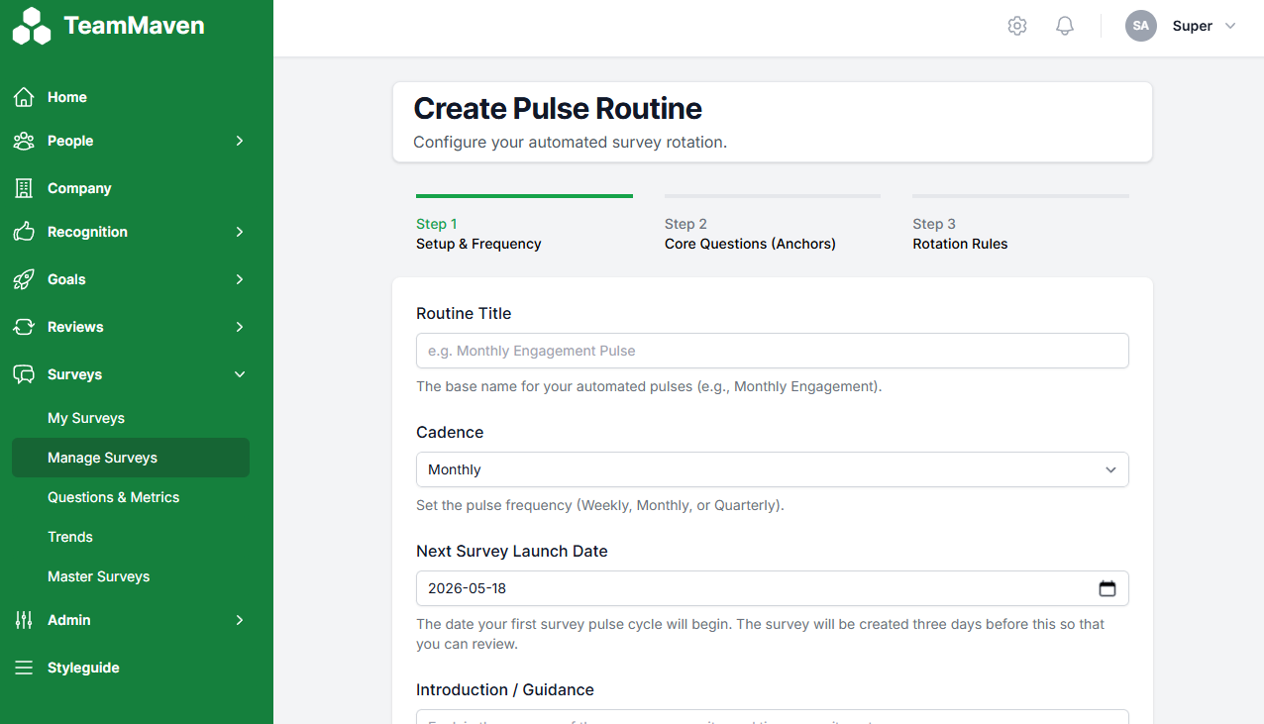
Task: Click the TeamMaven hexagon logo
Action: 32,27
